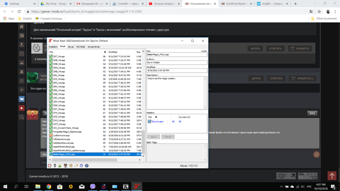Toggle the UIExtensions.esp checkbox
The image size is (340, 191).
(51, 139)
